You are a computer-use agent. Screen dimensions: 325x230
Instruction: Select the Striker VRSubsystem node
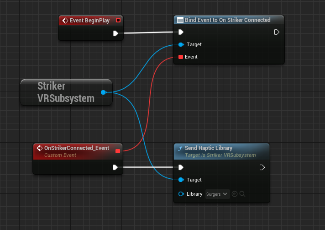[x=66, y=92]
